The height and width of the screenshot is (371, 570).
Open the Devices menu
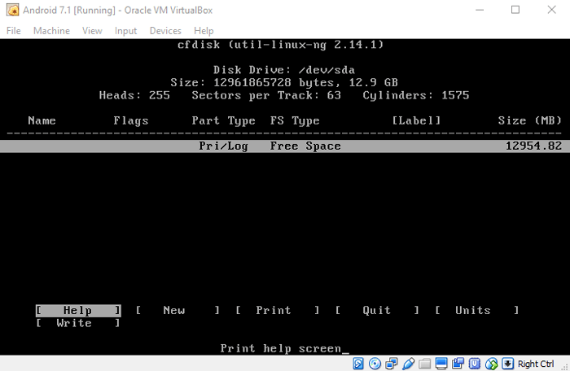coord(165,31)
